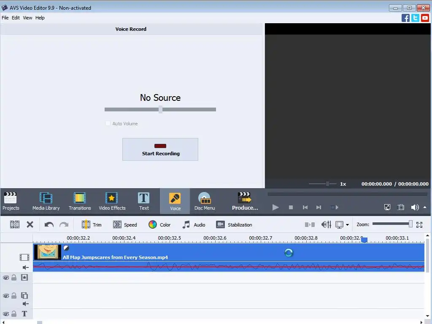Viewport: 432px width, 324px height.
Task: Click the clip's color-effect badge icon
Action: (66, 248)
